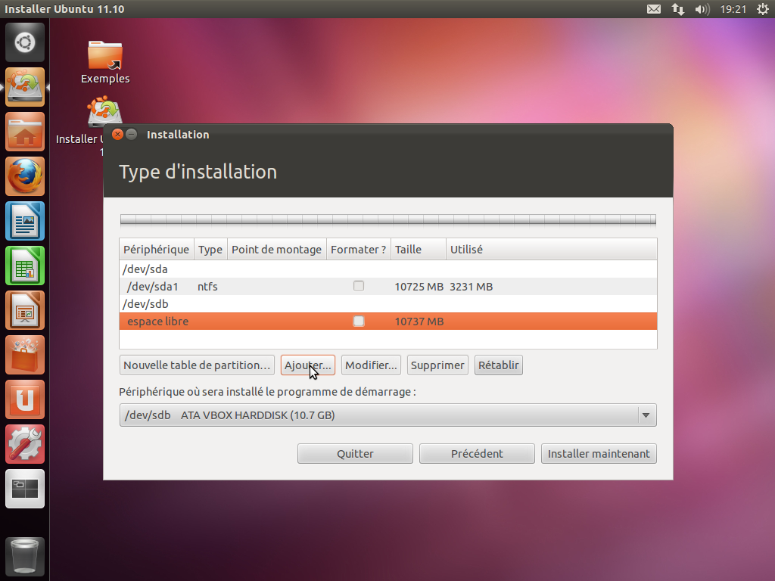The width and height of the screenshot is (775, 581).
Task: Open Ubuntu One launcher icon
Action: coord(25,399)
